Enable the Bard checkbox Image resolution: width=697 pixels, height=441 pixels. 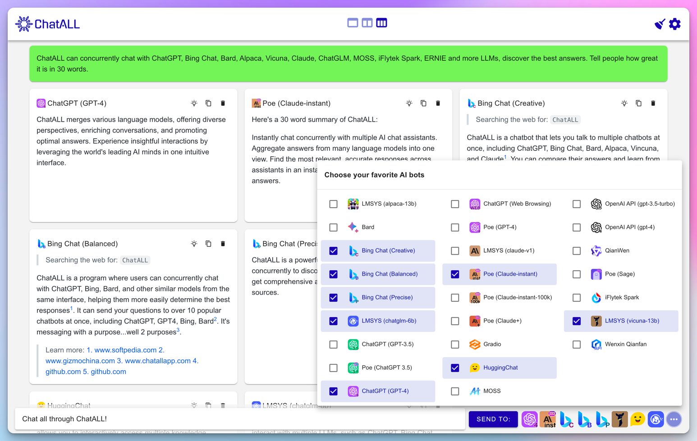coord(333,227)
